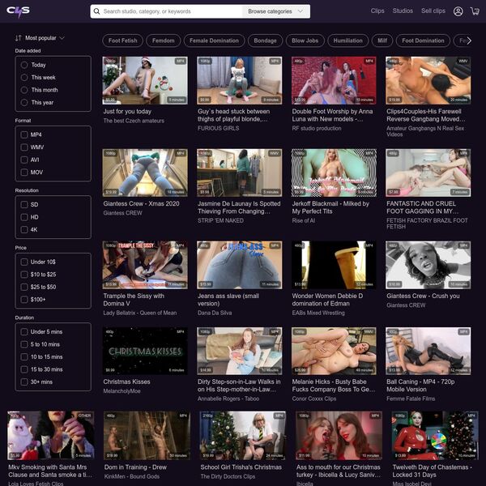Open the Clips link in header
The width and height of the screenshot is (486, 486).
tap(377, 11)
